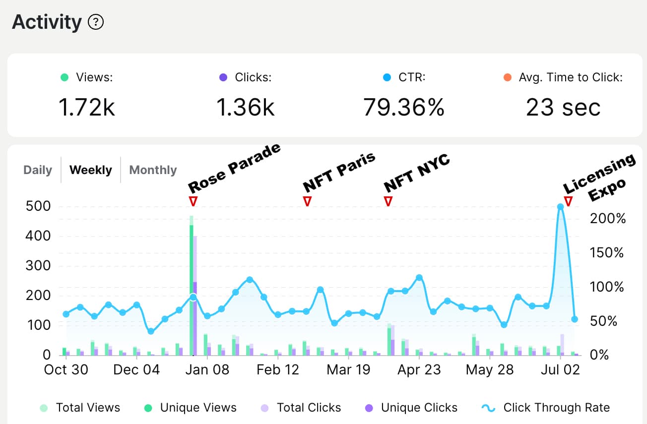
Task: Switch to the Monthly view tab
Action: pyautogui.click(x=153, y=170)
